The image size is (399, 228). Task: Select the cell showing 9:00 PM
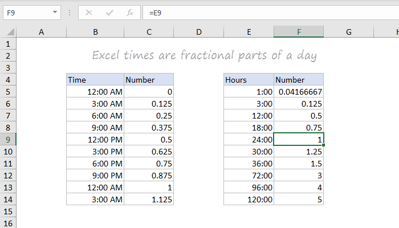[x=95, y=176]
